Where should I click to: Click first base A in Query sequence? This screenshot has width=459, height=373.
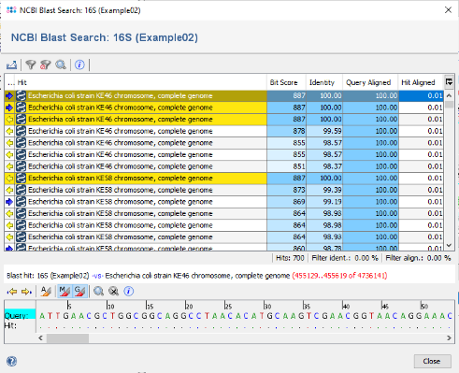[x=42, y=316]
